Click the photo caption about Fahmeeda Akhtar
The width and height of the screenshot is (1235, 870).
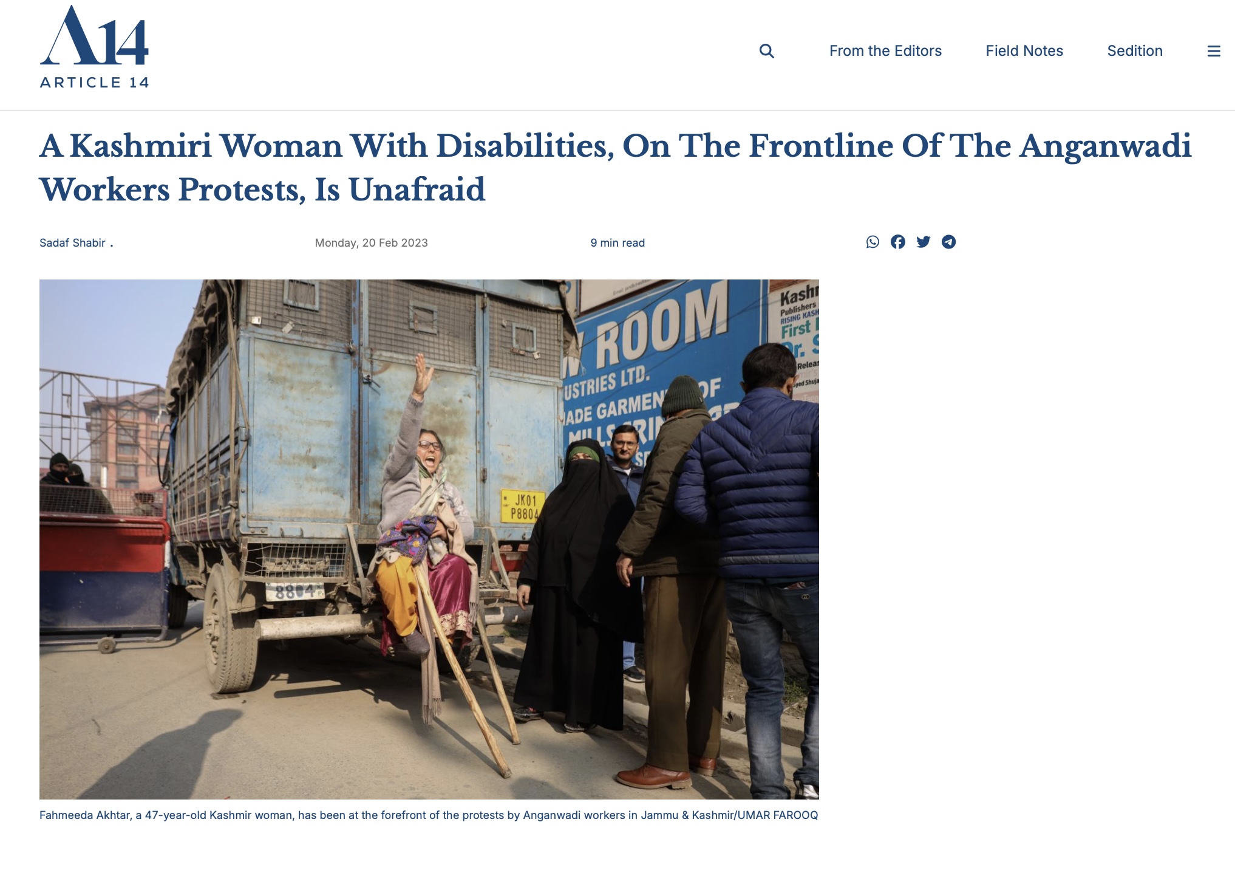[x=429, y=815]
